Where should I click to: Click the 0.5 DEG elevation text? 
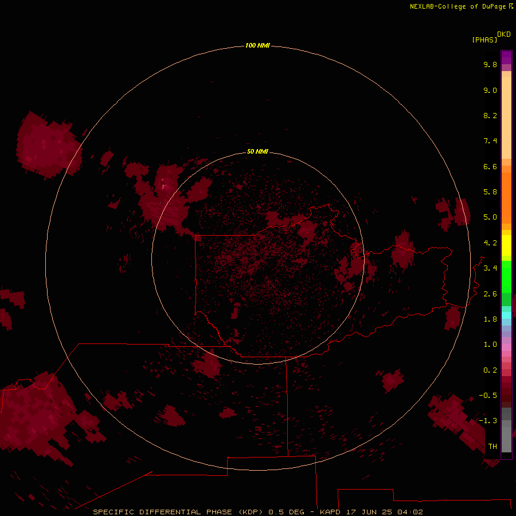coord(286,512)
